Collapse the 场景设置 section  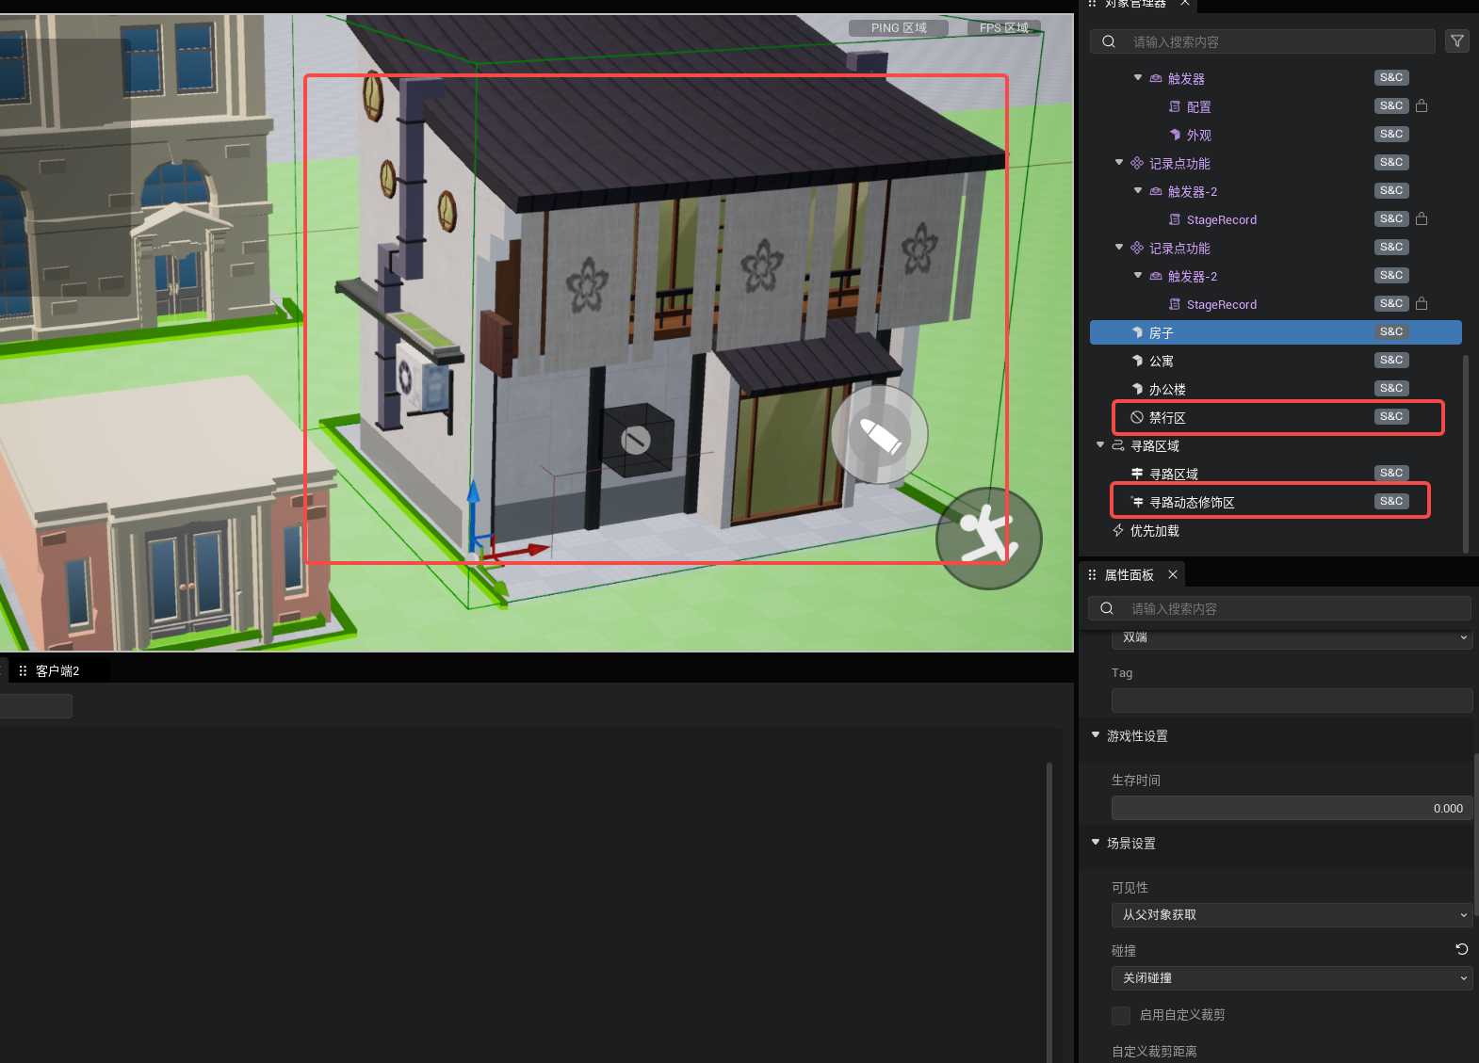coord(1096,842)
